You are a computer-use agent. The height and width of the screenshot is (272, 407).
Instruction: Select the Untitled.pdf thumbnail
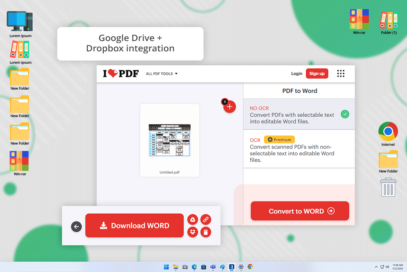coord(169,140)
